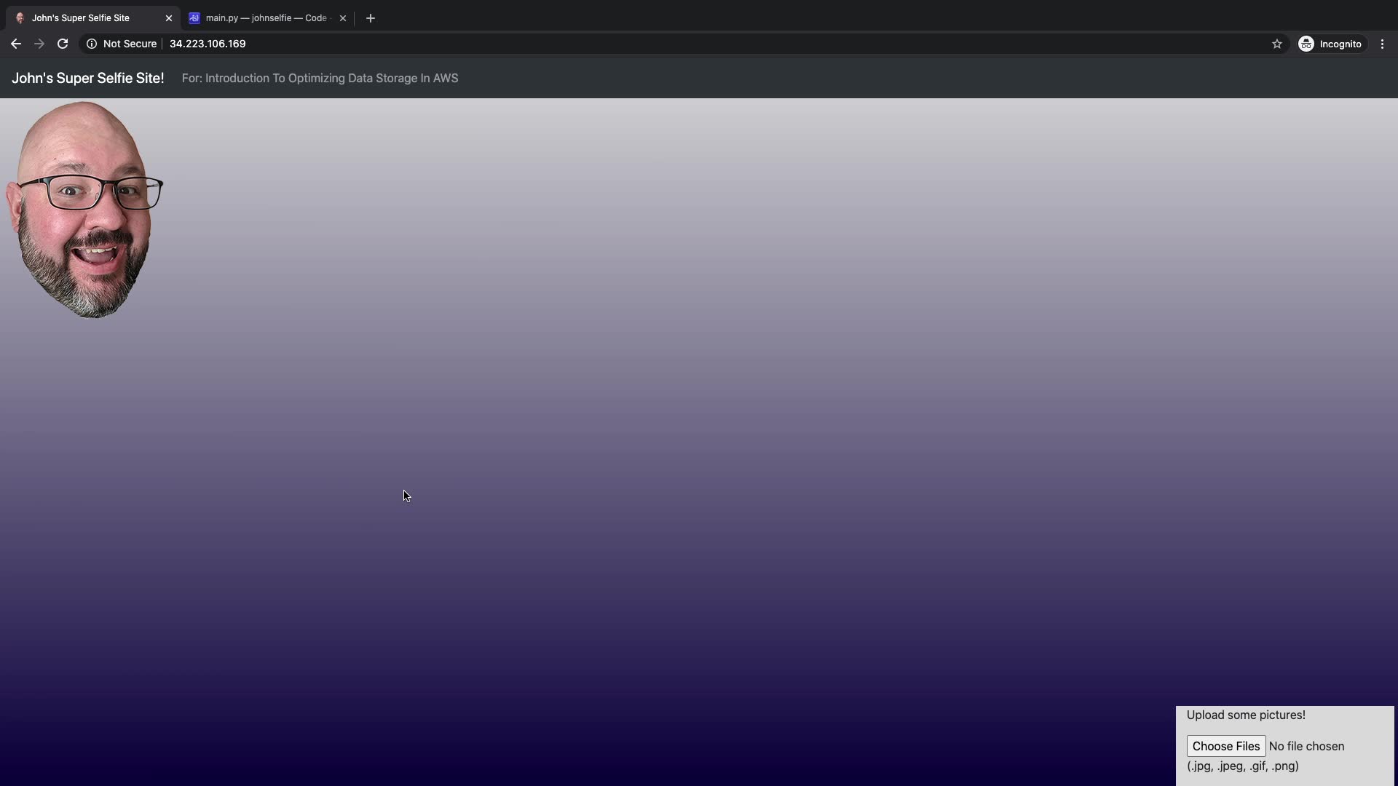Reload the current page
This screenshot has height=786, width=1398.
click(63, 44)
